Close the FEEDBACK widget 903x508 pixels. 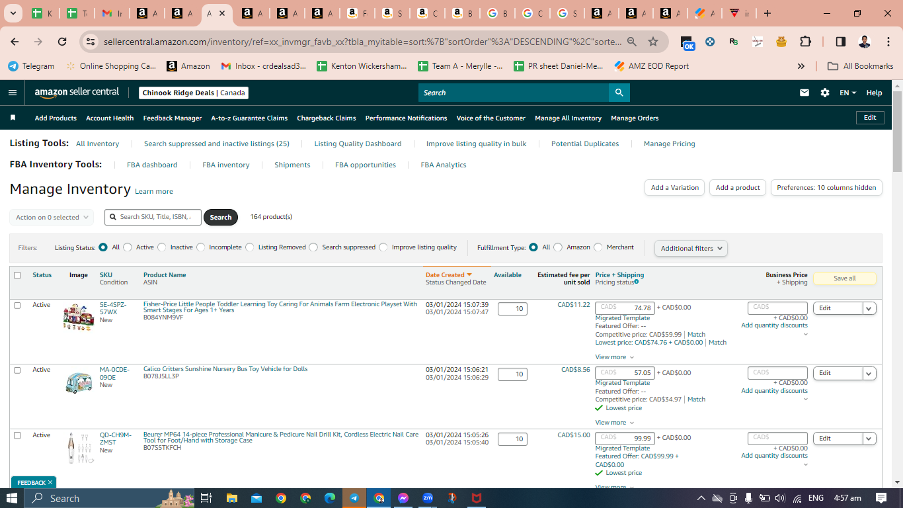(x=50, y=483)
